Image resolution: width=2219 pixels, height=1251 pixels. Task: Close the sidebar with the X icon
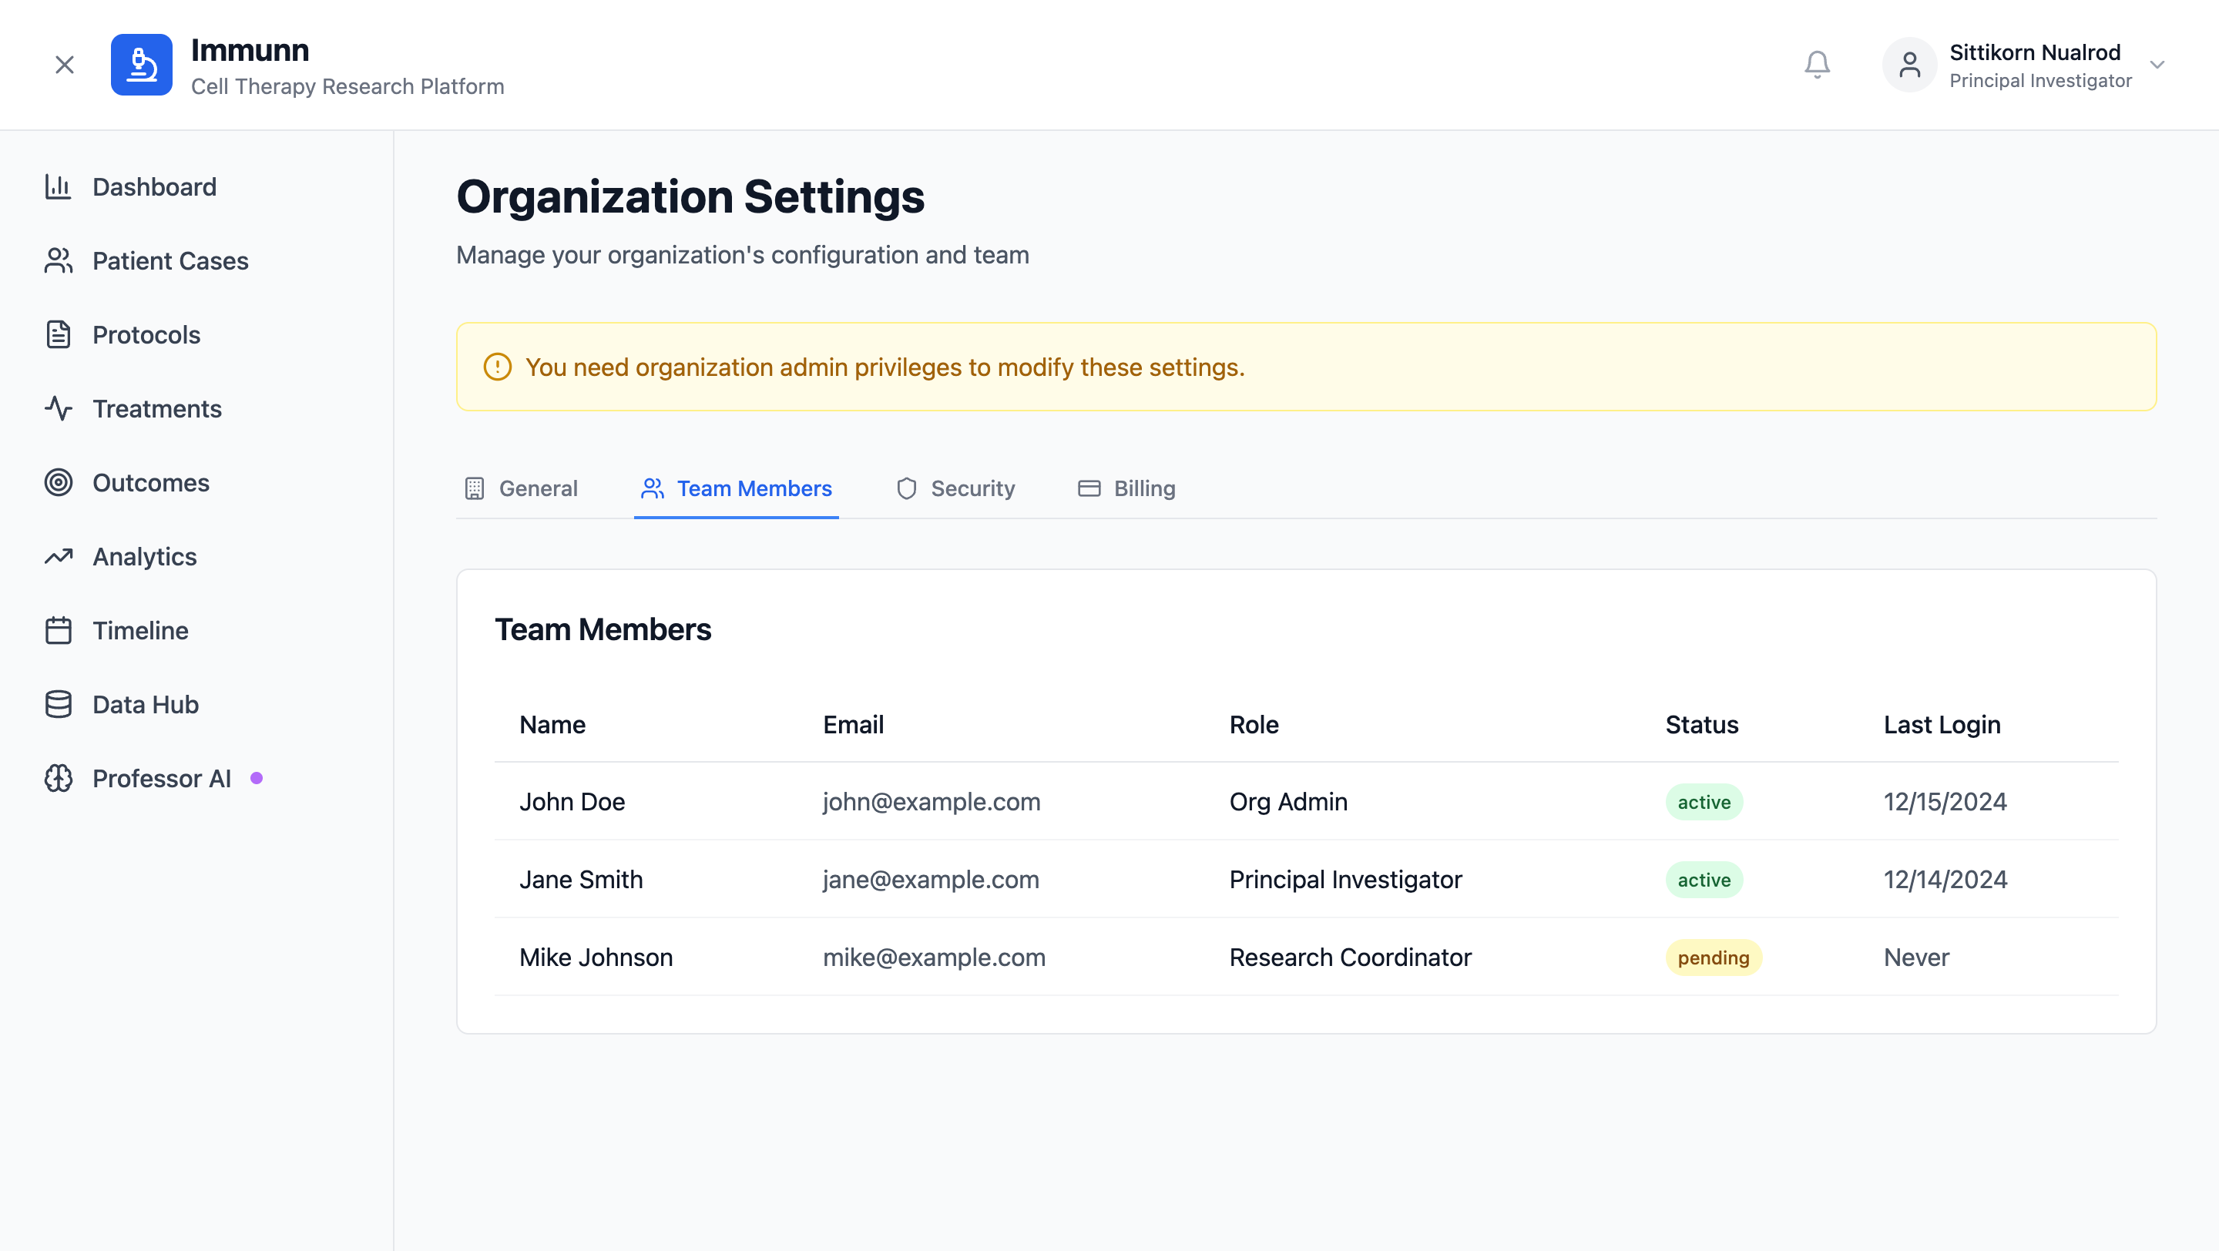click(x=65, y=65)
